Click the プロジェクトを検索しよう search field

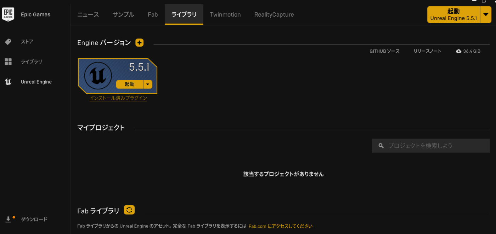coord(431,146)
